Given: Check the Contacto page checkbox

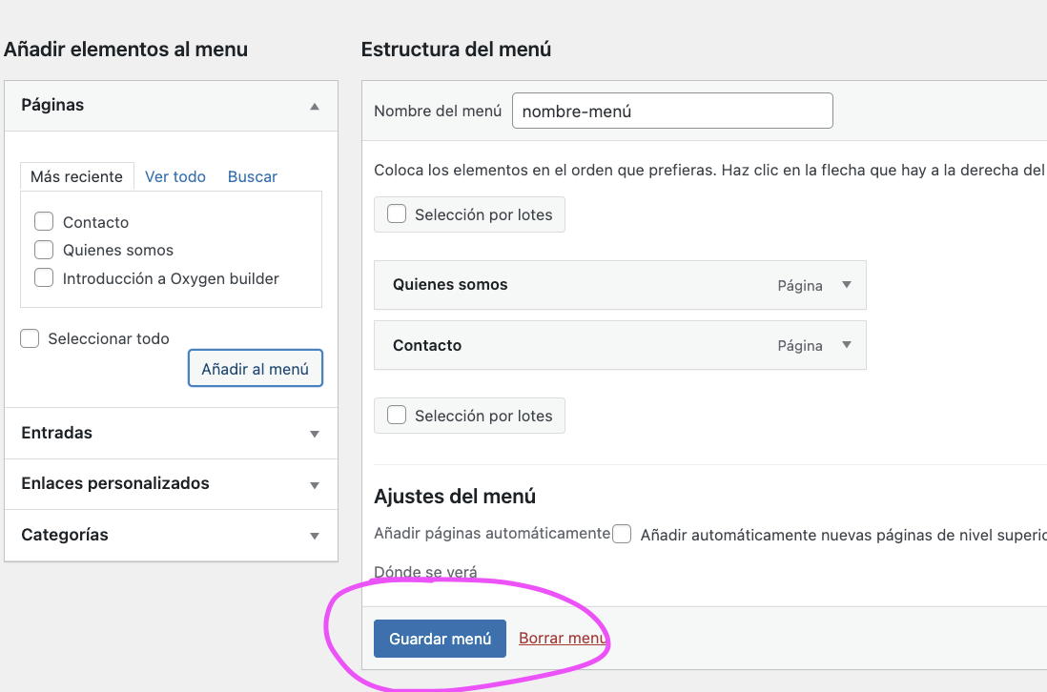Looking at the screenshot, I should pos(44,222).
